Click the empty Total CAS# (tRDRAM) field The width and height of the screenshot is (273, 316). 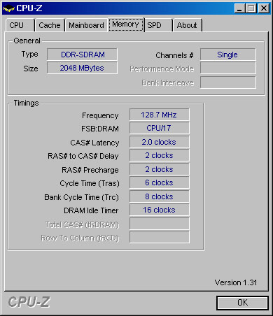(160, 224)
